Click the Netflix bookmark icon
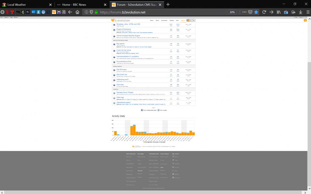 tap(7, 12)
